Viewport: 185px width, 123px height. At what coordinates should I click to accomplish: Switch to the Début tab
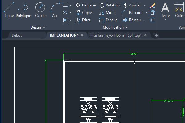[17, 35]
